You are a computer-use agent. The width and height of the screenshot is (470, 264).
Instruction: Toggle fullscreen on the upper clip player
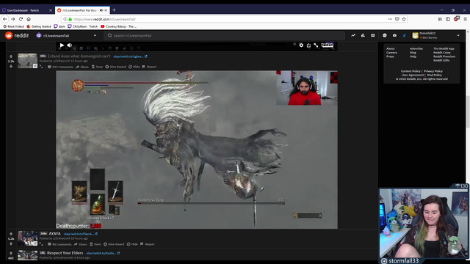tap(316, 45)
